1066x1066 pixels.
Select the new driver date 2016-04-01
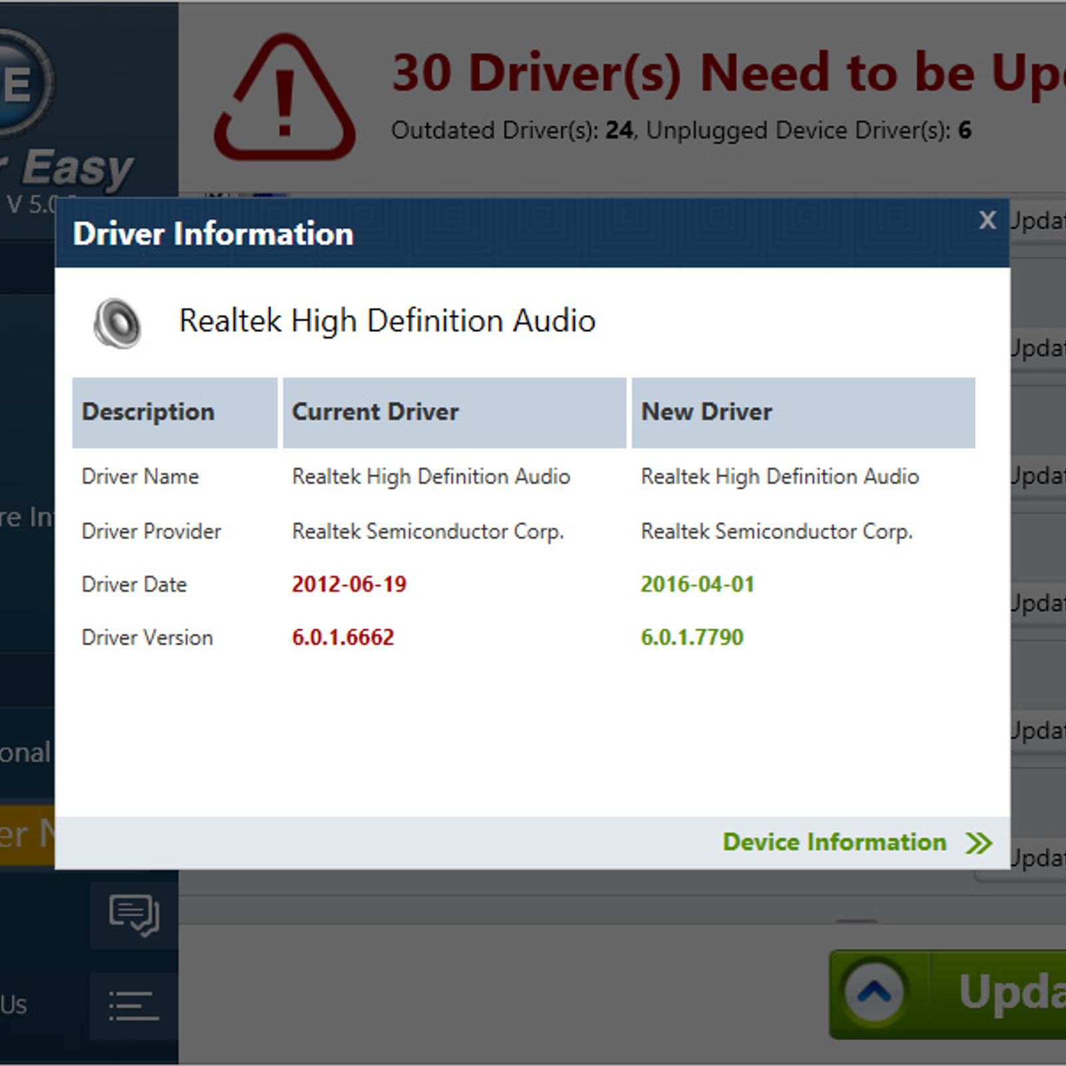coord(698,584)
